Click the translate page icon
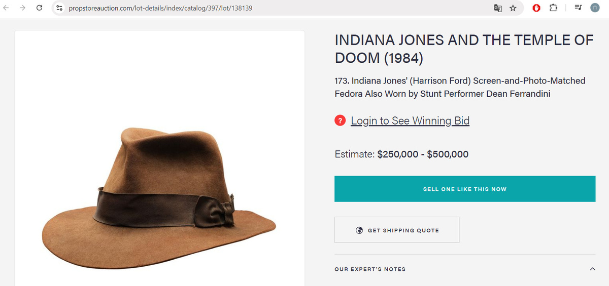This screenshot has width=609, height=286. coord(498,8)
